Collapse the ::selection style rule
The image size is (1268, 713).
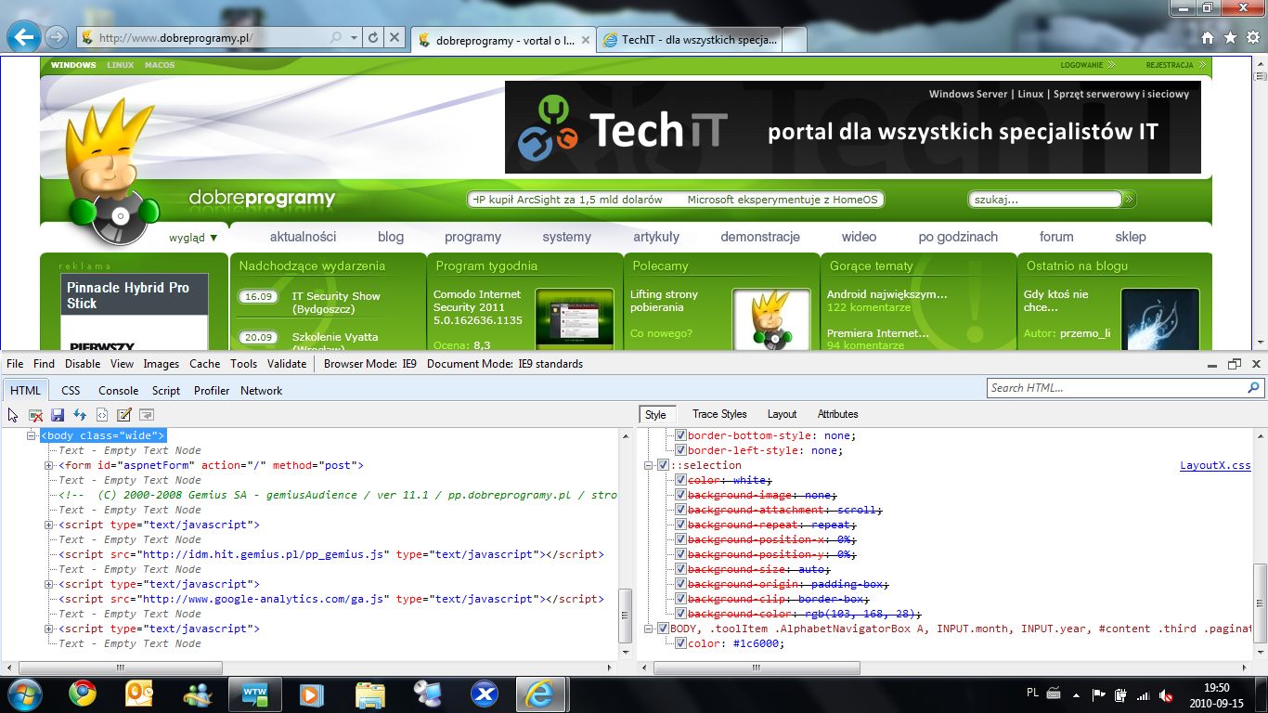(649, 465)
